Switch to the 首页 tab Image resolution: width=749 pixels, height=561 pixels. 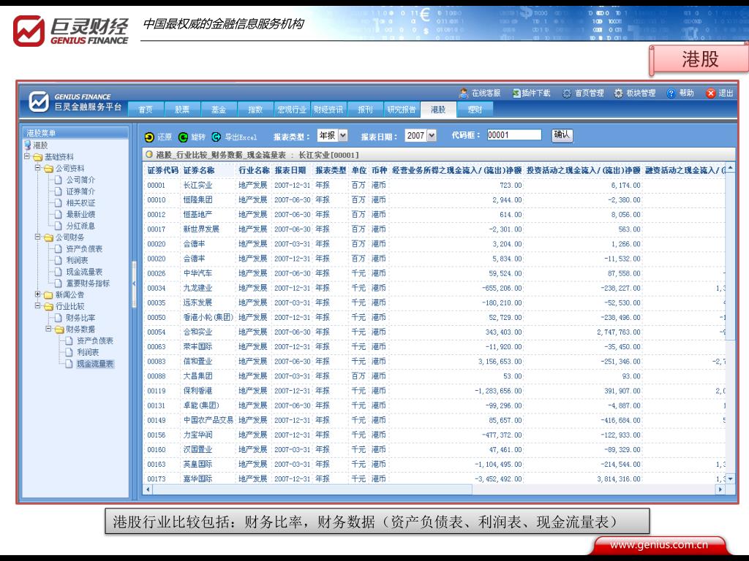[x=146, y=110]
